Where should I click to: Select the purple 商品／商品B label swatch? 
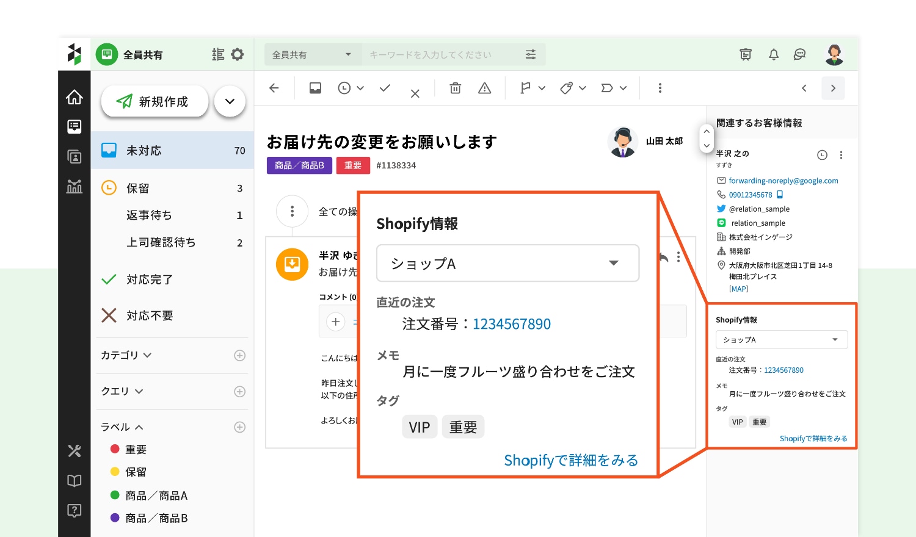point(115,517)
